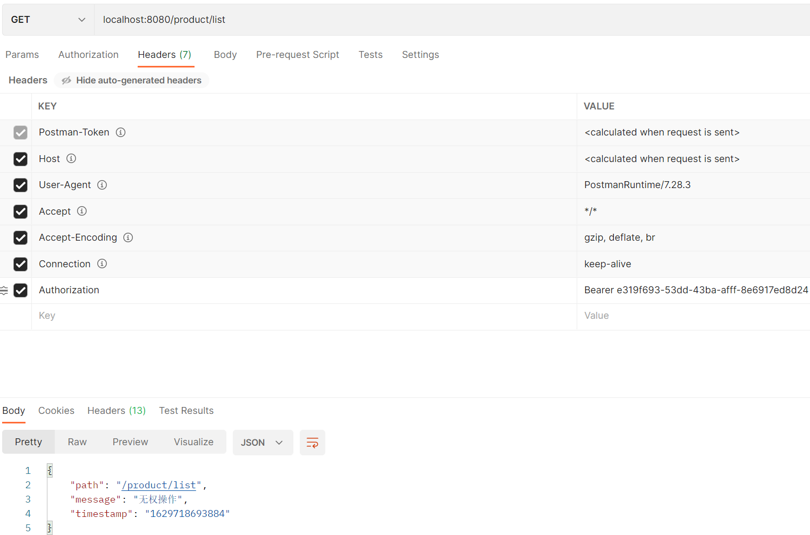Click info icon next to Accept header
Viewport: 810px width, 535px height.
[82, 211]
